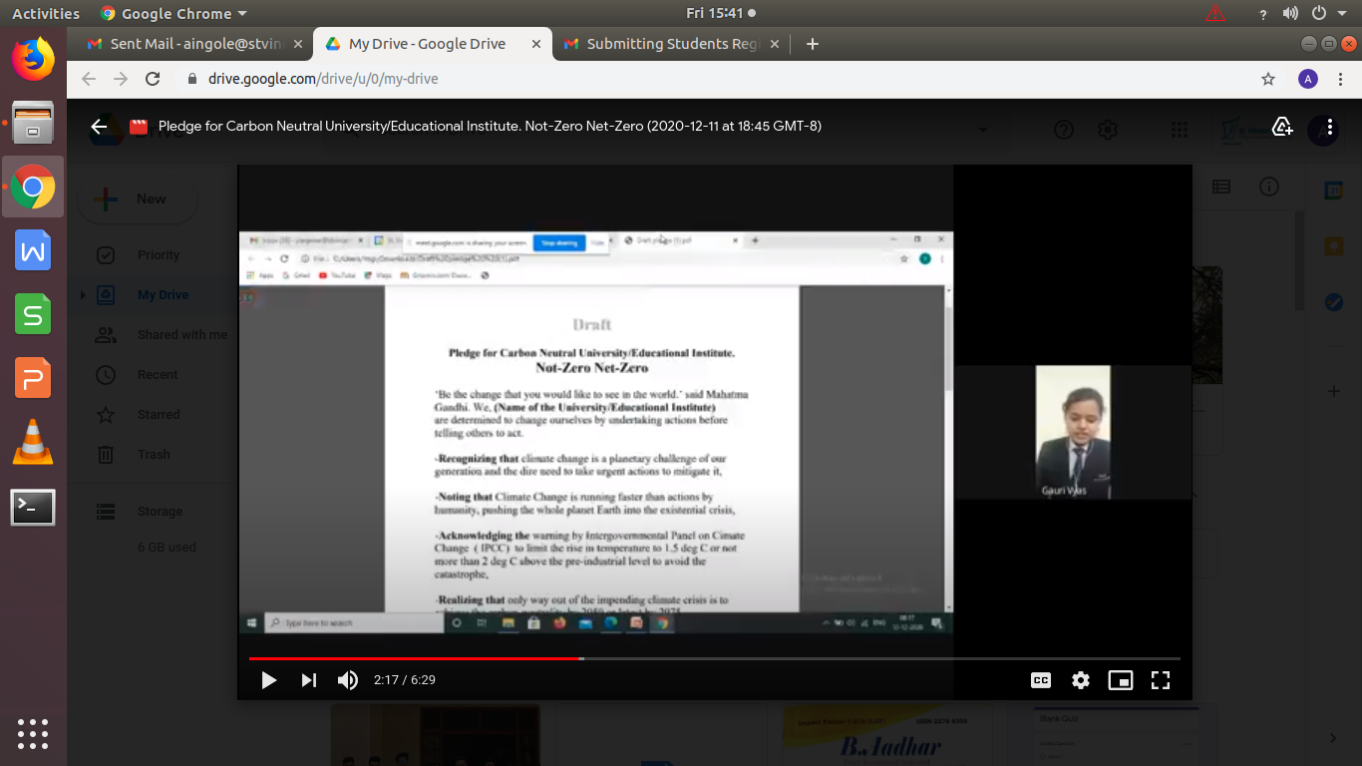This screenshot has height=766, width=1362.
Task: Click the 6 GB used text
Action: pos(167,548)
